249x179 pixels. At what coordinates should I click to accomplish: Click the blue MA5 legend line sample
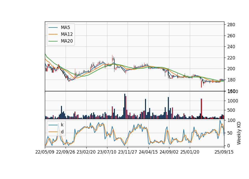(x=53, y=27)
